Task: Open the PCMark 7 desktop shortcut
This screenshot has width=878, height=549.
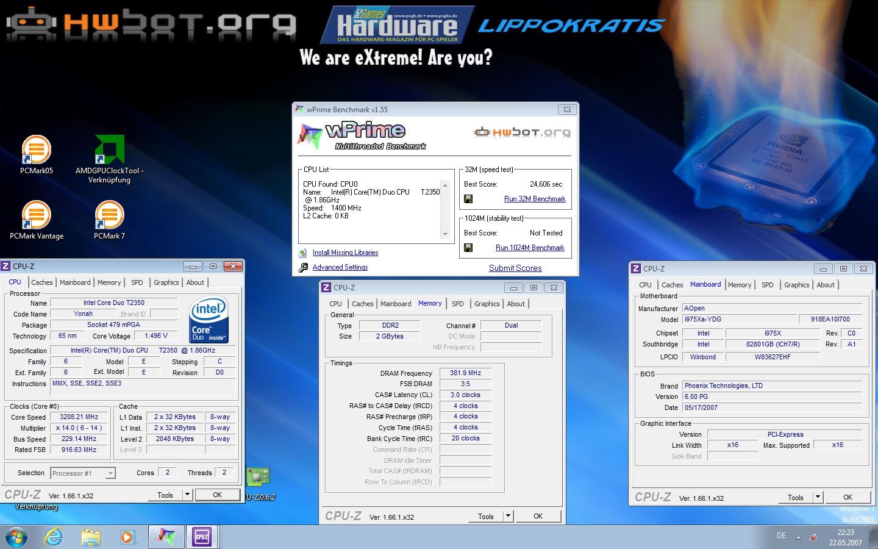Action: [110, 221]
